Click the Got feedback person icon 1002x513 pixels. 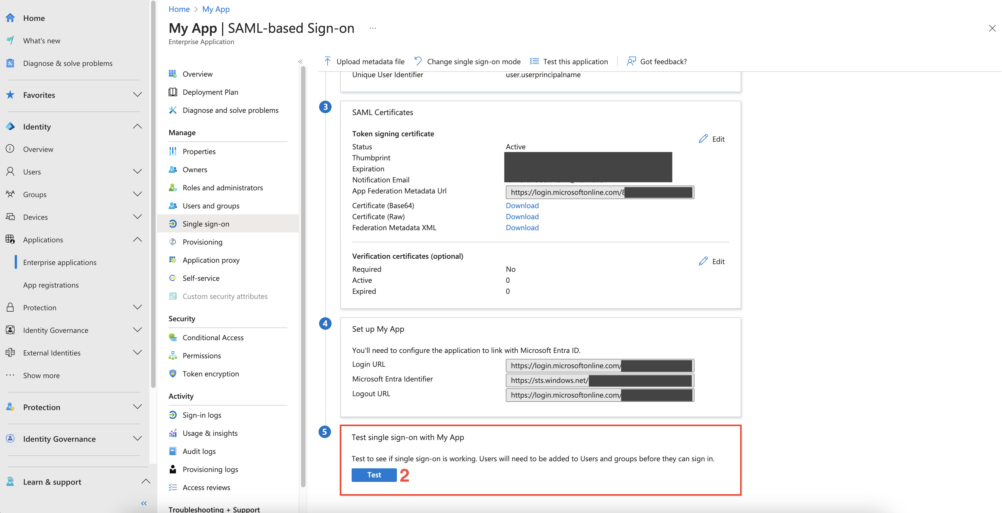pyautogui.click(x=631, y=61)
